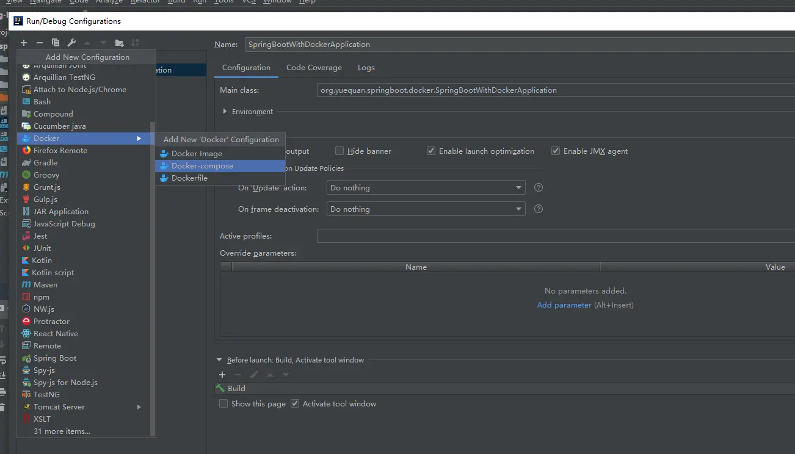
Task: Enable the Show this page checkbox
Action: [x=223, y=403]
